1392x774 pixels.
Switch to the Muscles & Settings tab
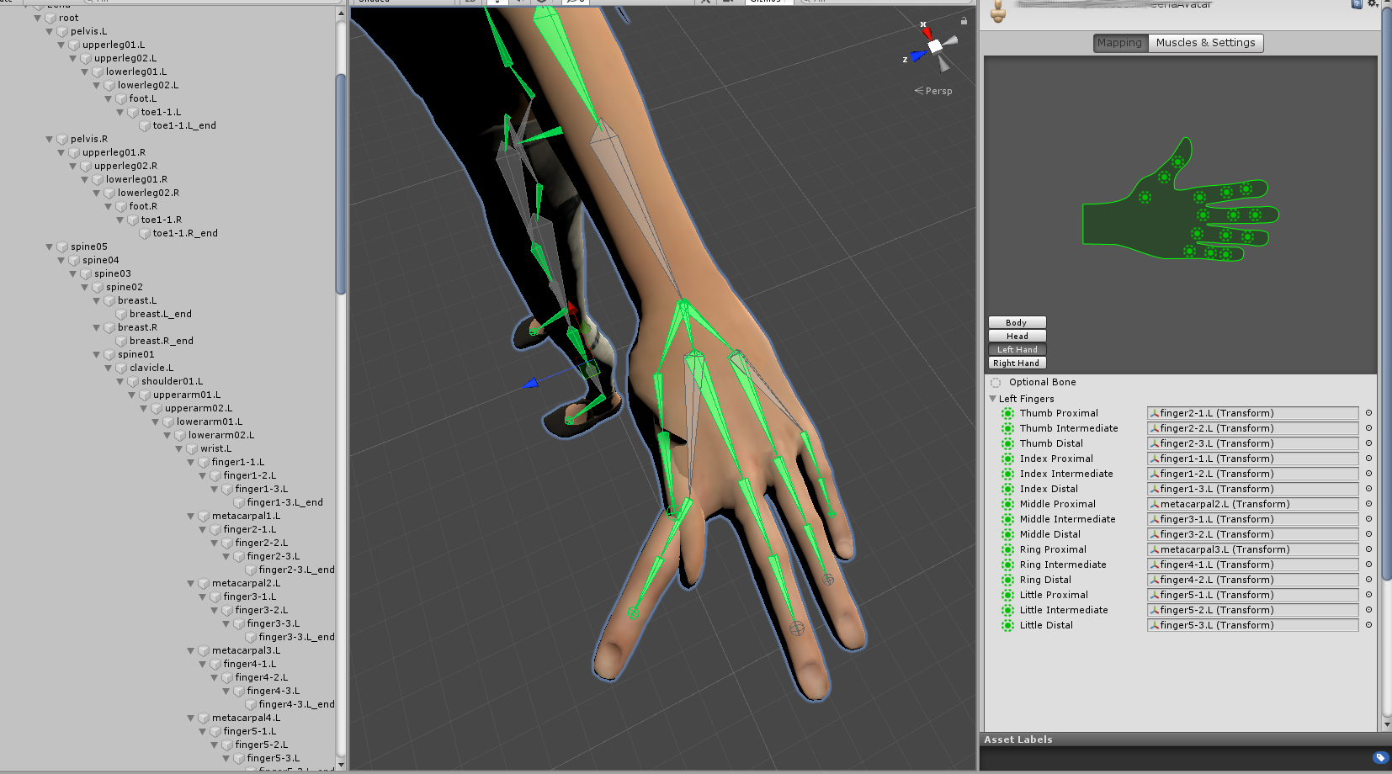tap(1205, 43)
